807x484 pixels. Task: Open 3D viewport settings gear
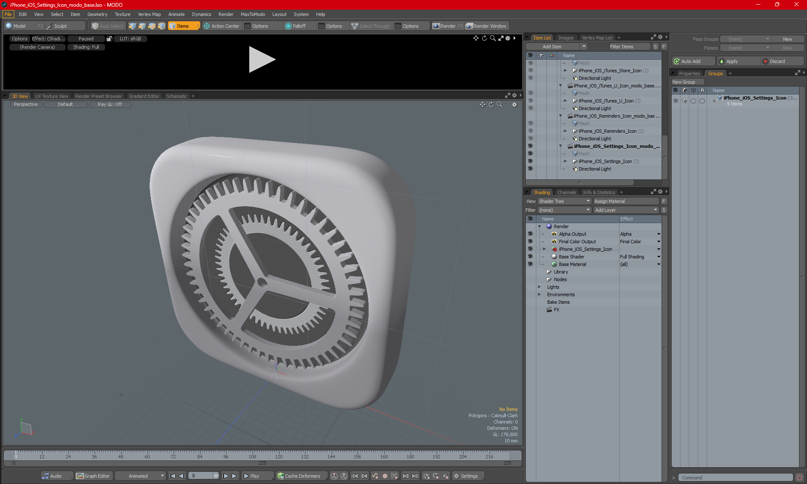click(x=514, y=105)
